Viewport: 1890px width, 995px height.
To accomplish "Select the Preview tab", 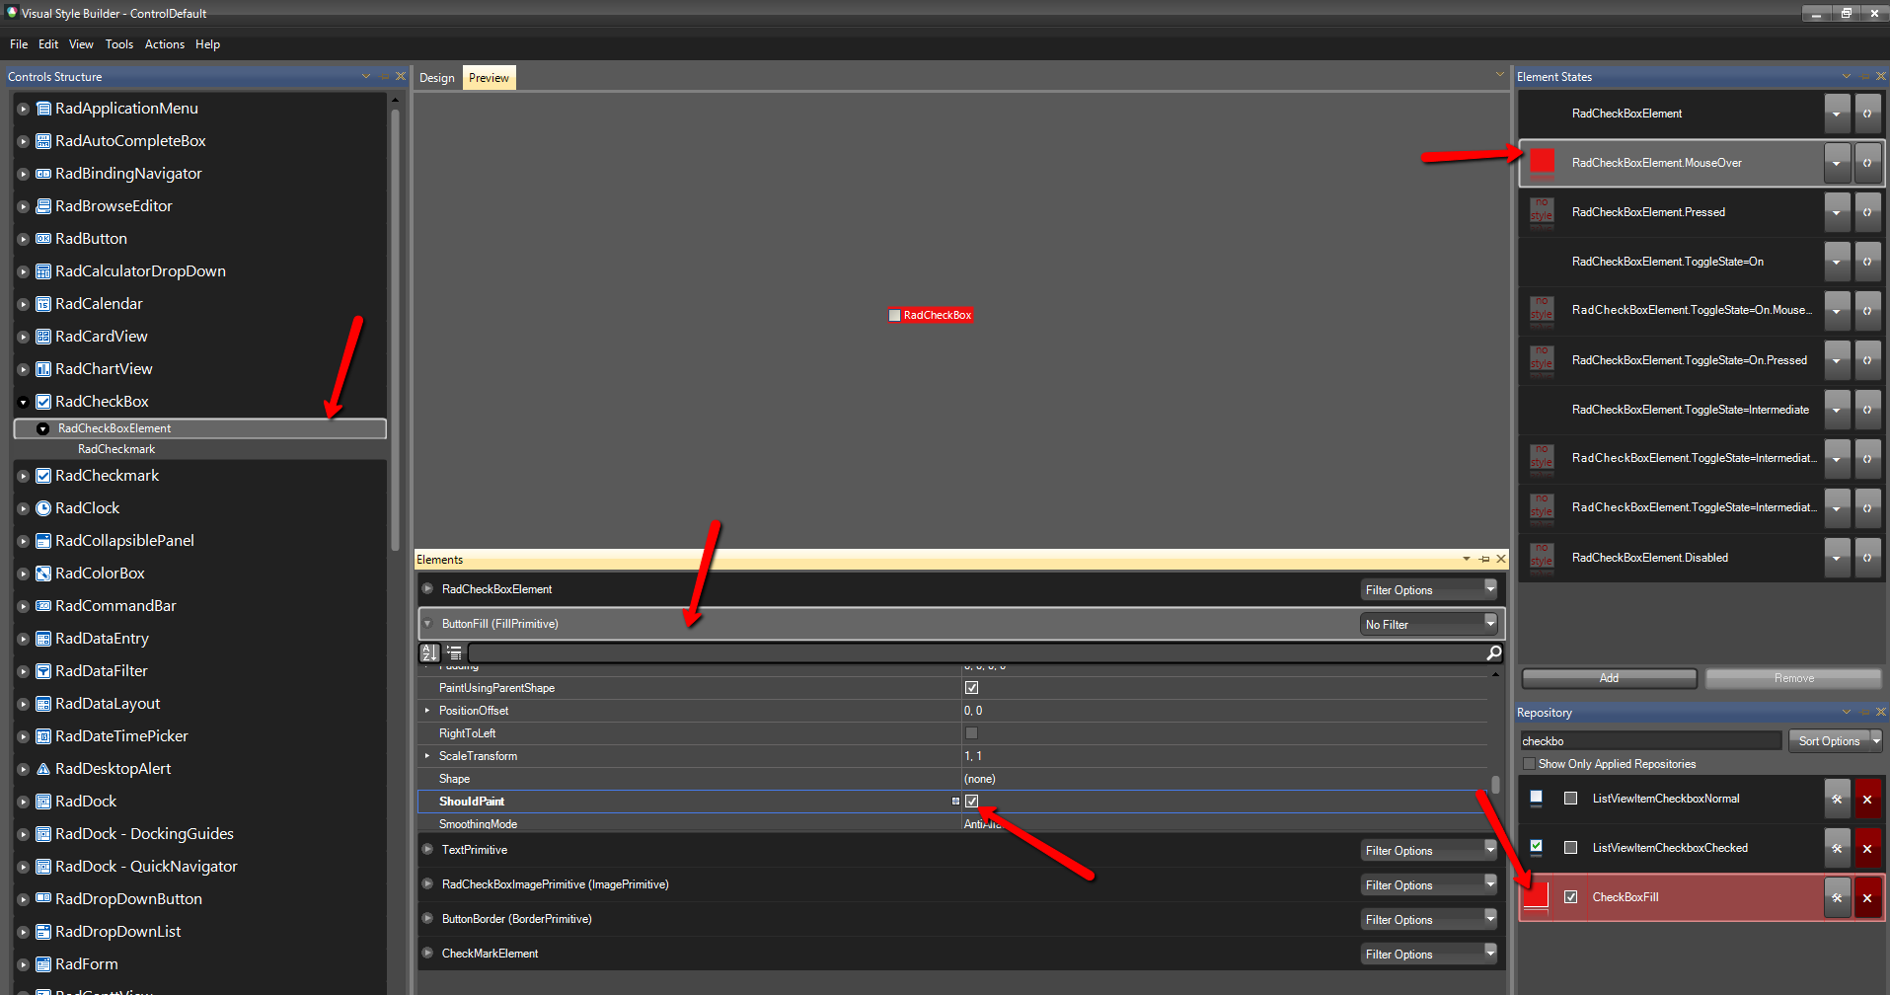I will 489,78.
